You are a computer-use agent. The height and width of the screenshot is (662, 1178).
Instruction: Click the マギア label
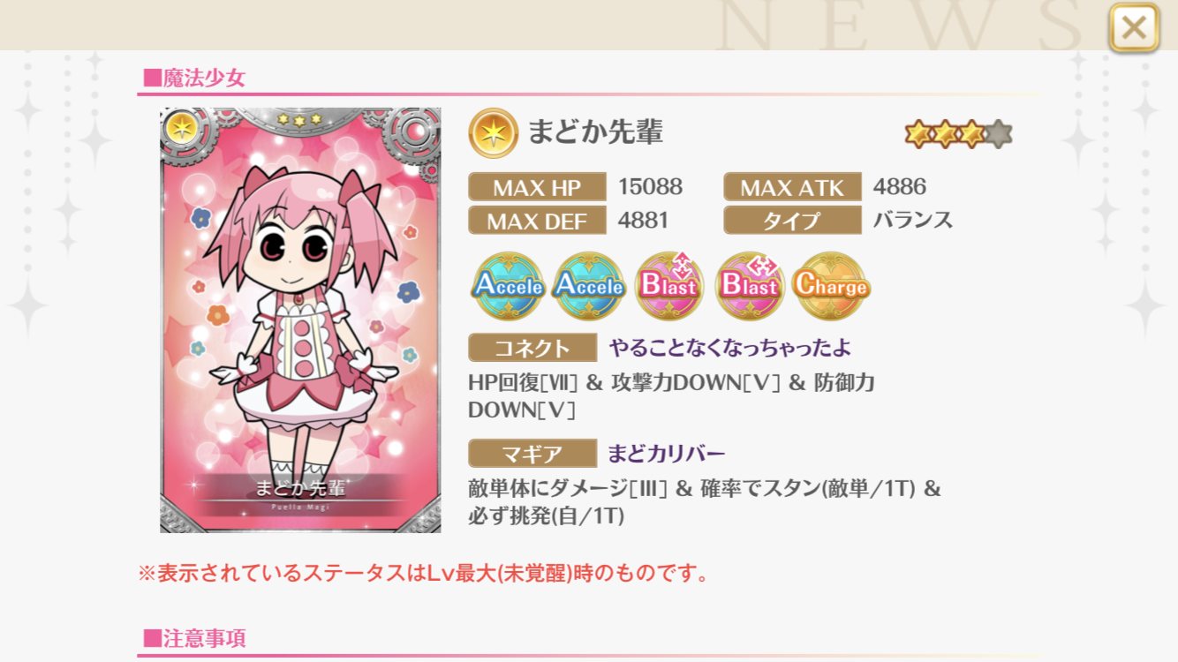tap(532, 455)
